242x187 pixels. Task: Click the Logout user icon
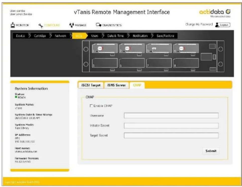(x=217, y=25)
